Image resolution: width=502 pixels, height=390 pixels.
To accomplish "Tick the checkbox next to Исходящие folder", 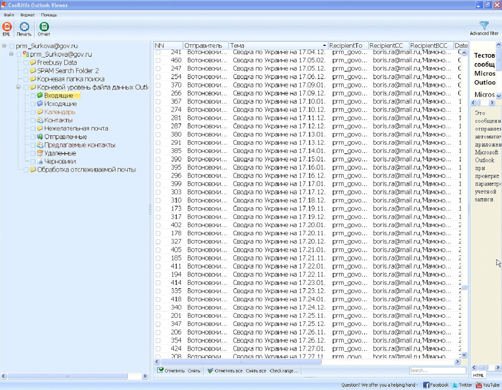I will coord(33,104).
